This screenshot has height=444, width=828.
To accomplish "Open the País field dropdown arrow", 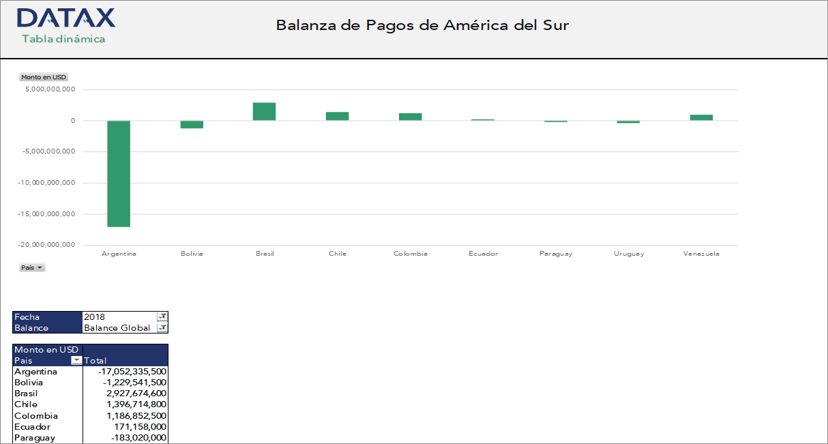I will [x=39, y=267].
